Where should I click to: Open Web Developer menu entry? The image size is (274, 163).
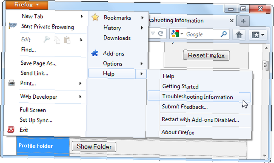pyautogui.click(x=39, y=97)
